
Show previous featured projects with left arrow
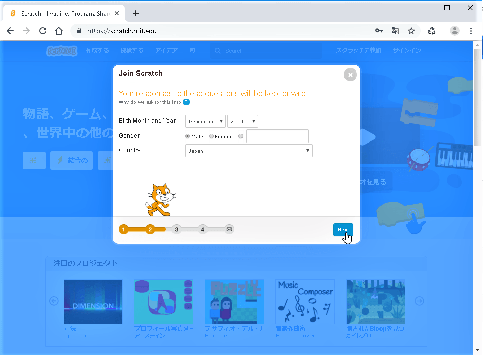pyautogui.click(x=54, y=301)
